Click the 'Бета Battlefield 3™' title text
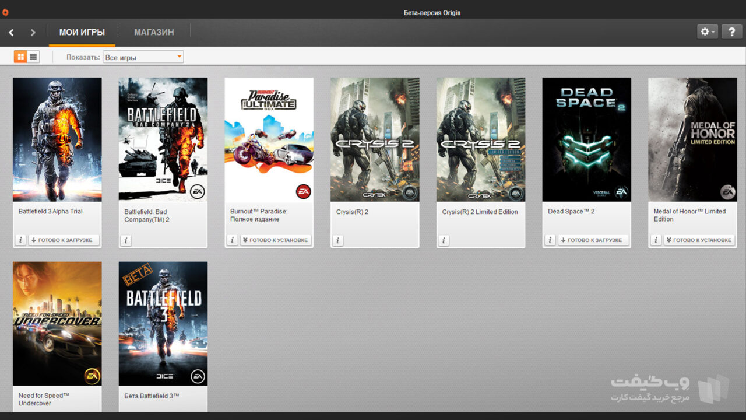 (152, 395)
